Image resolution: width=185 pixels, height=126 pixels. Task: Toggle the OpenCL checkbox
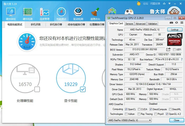[126, 109]
